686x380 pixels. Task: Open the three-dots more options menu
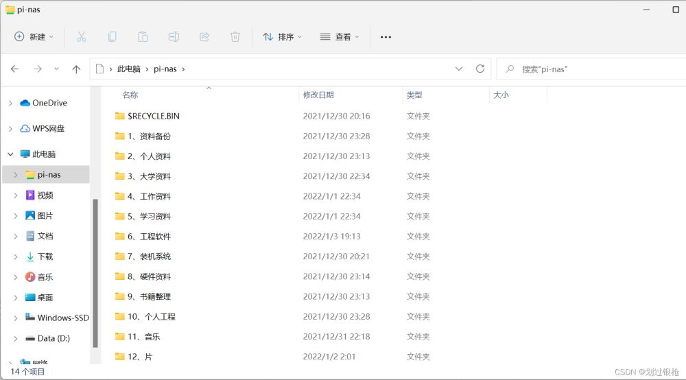click(386, 37)
